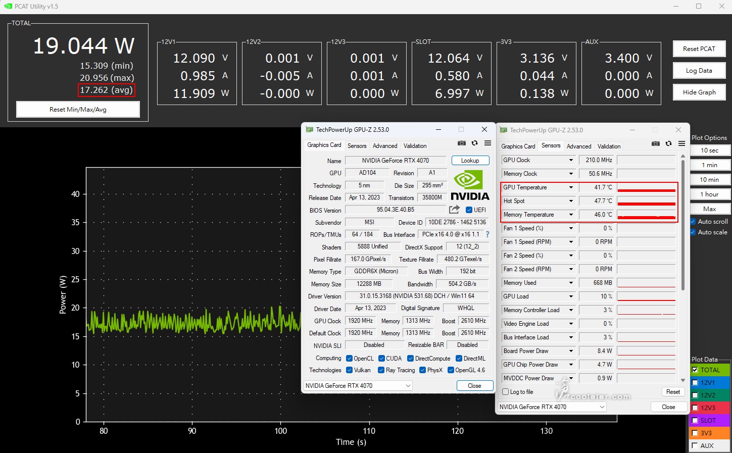Toggle the DirectML checkbox
The image size is (732, 453).
coord(459,359)
